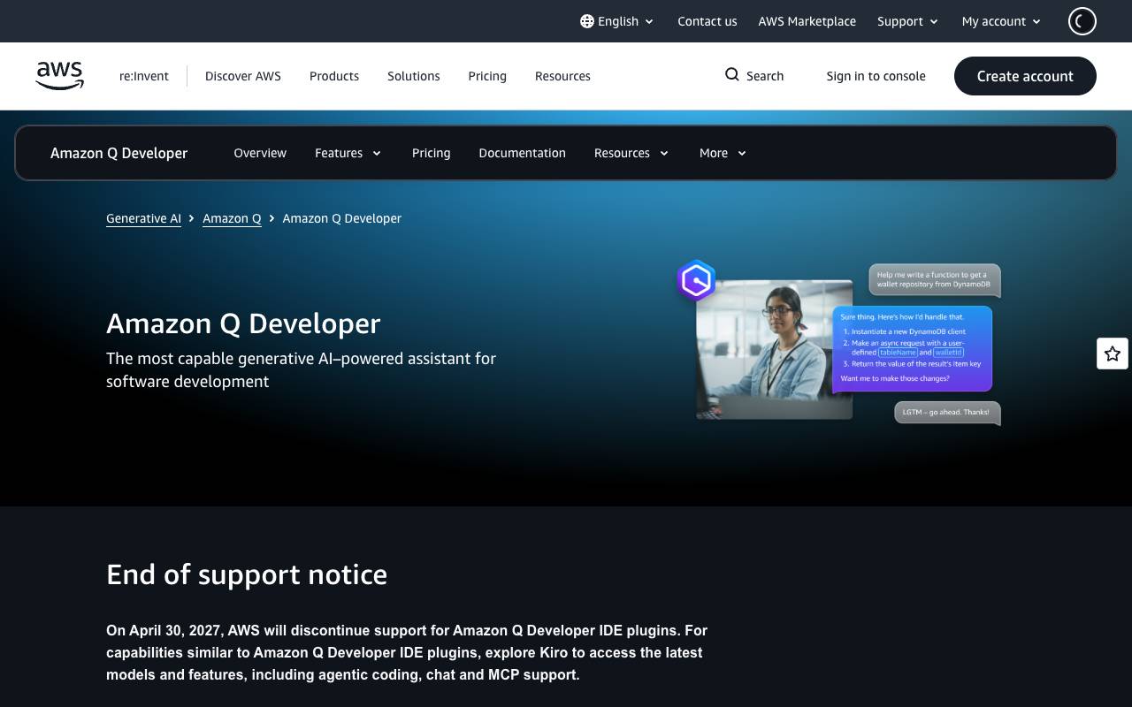Click Sign in to console

876,76
